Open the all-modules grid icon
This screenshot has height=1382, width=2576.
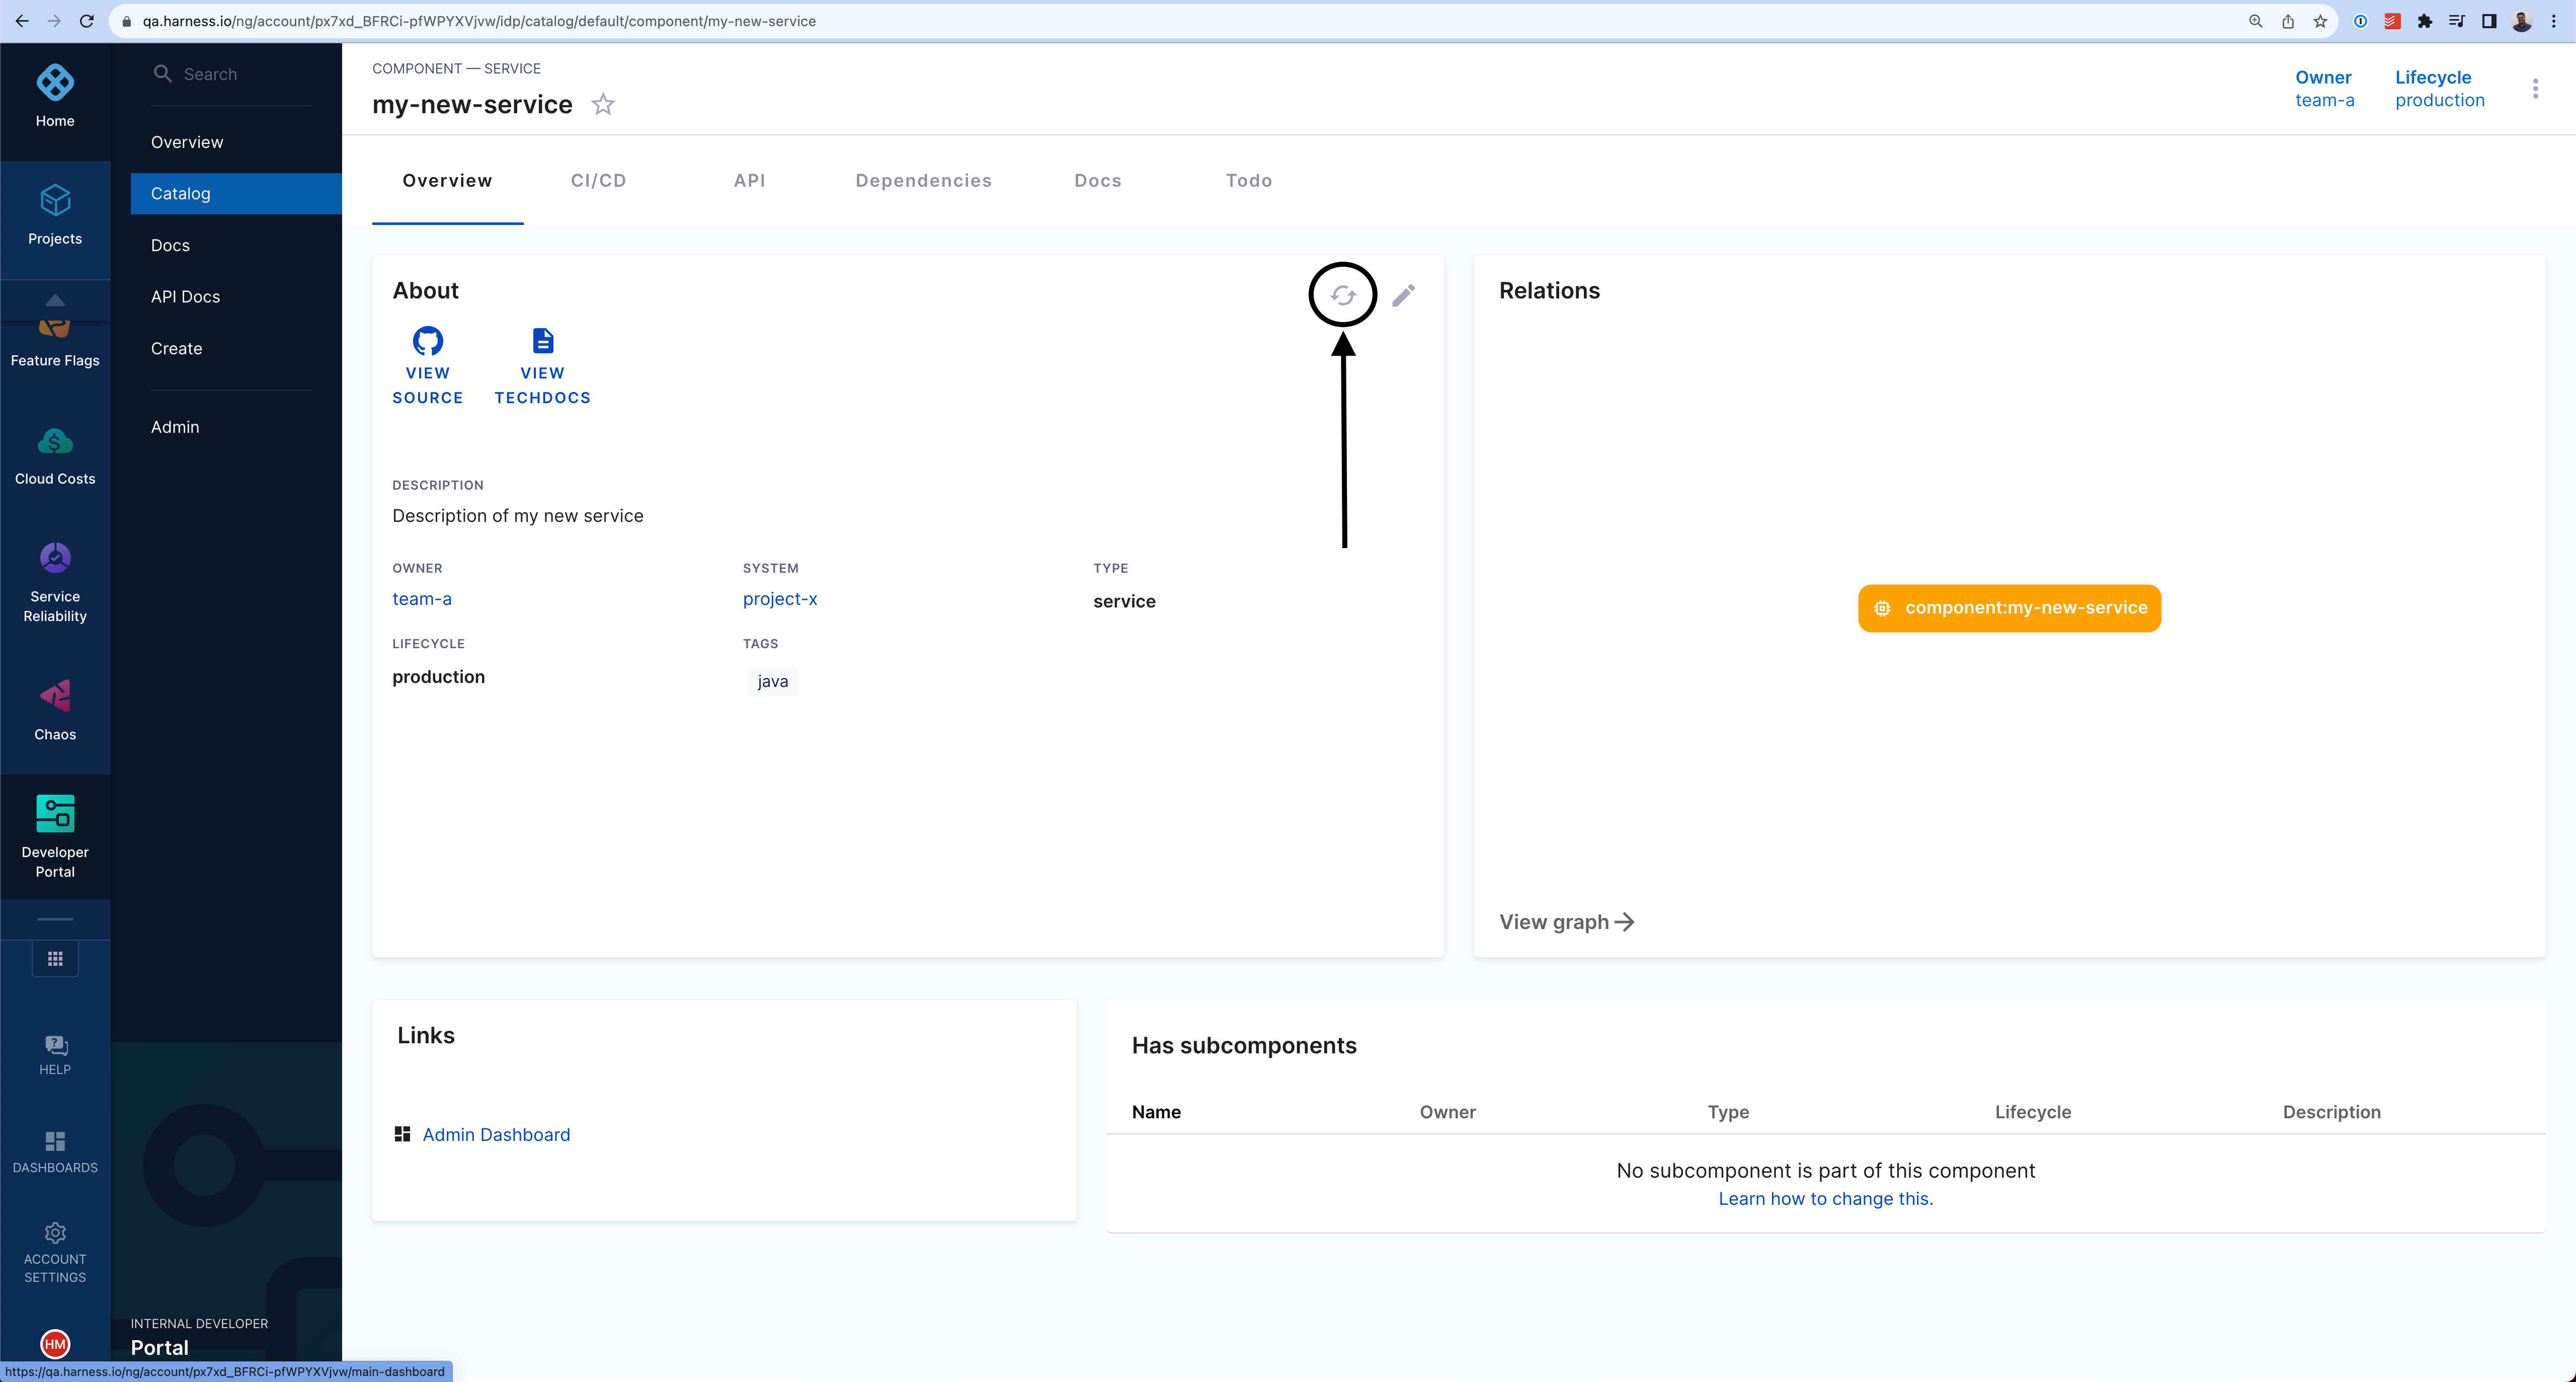[55, 958]
